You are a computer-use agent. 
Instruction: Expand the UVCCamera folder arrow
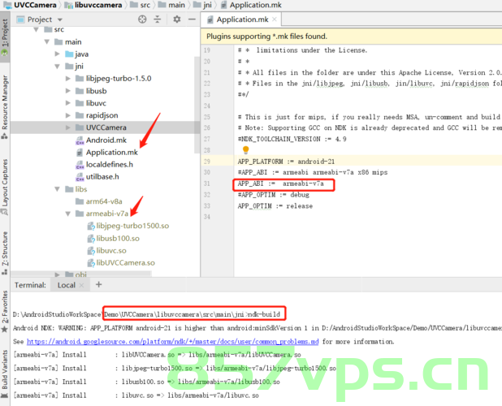coord(68,127)
